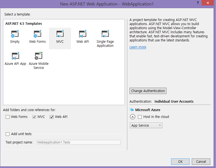216x168 pixels.
Task: Open the App Service dropdown
Action: [x=146, y=126]
